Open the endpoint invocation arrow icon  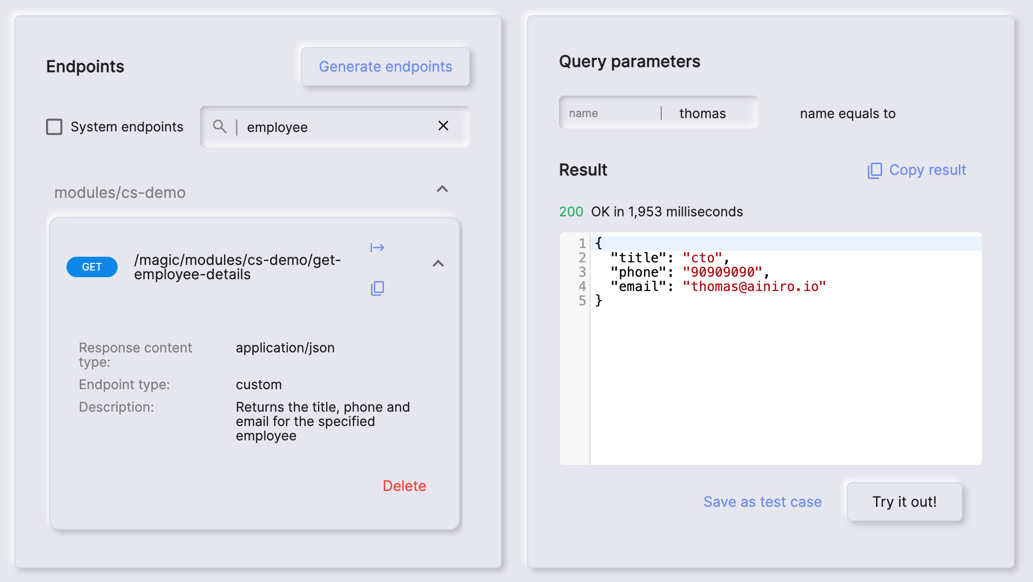click(377, 248)
